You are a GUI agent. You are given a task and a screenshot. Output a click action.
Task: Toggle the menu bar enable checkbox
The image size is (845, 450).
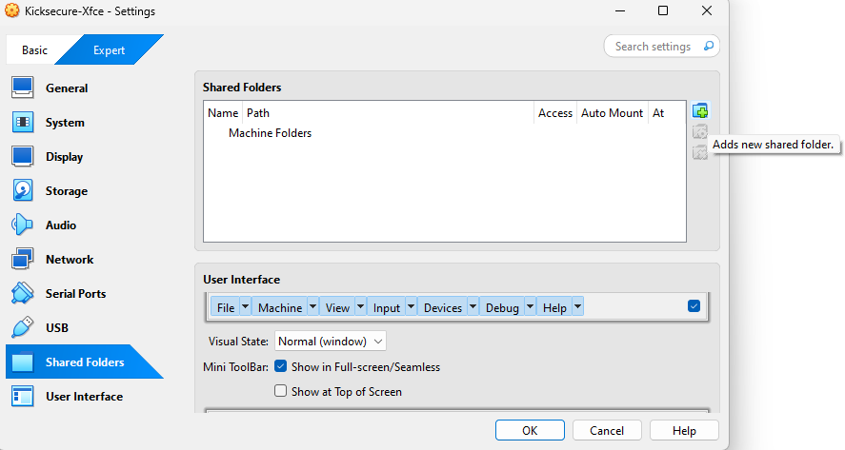point(694,306)
